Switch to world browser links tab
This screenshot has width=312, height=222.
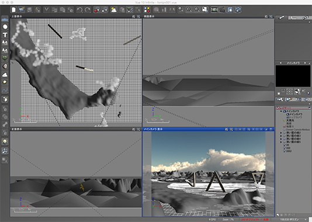point(307,99)
